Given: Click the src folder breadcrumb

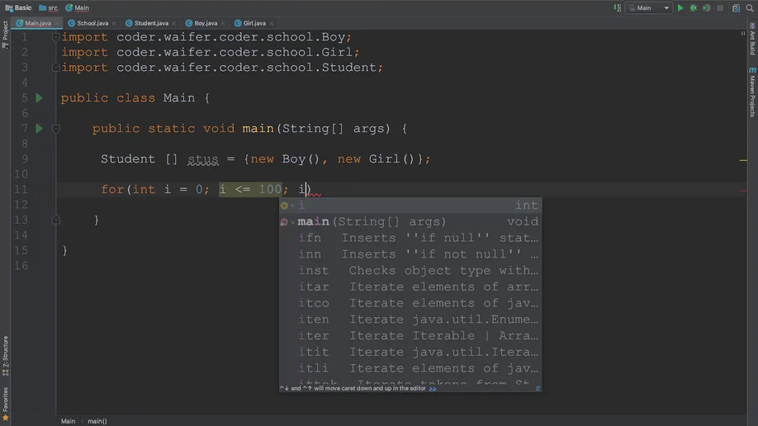Looking at the screenshot, I should [x=48, y=8].
